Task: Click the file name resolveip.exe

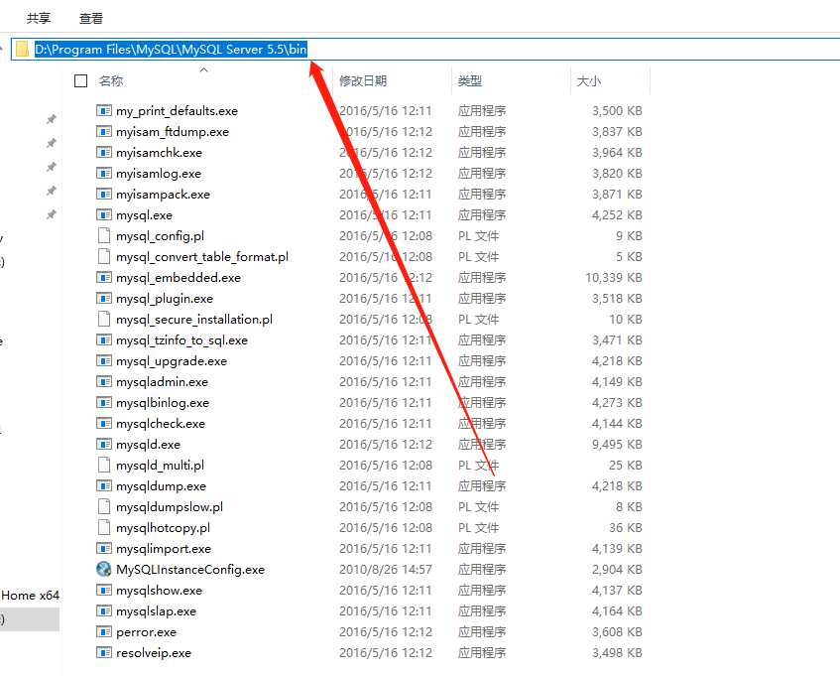Action: 154,653
